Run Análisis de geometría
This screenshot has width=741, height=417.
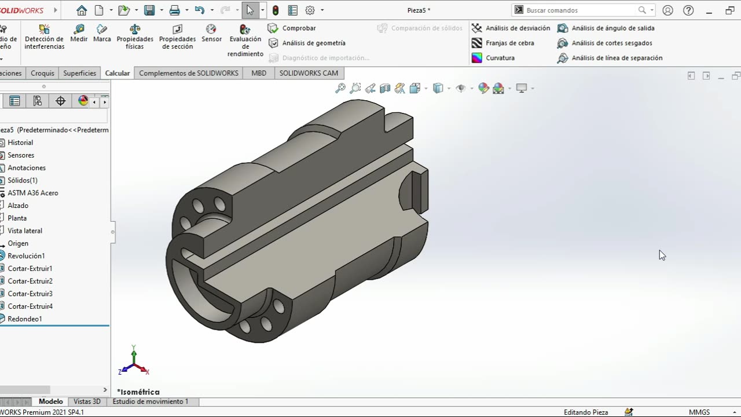307,43
